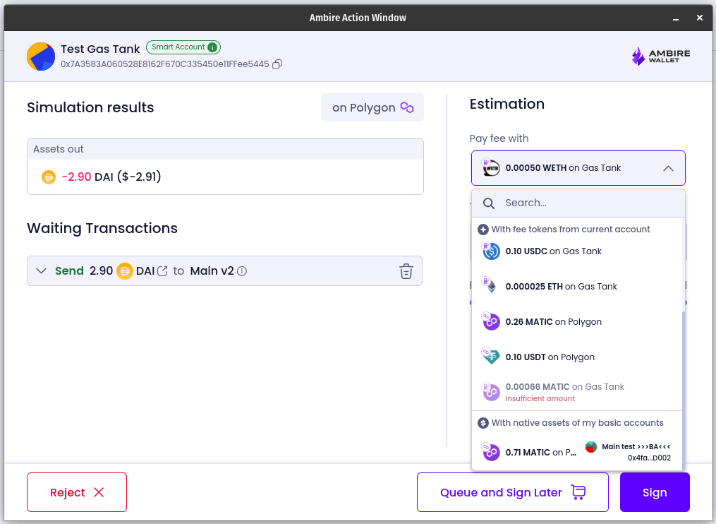Select 0.000025 ETH on Gas Tank
The height and width of the screenshot is (524, 716).
pos(577,286)
